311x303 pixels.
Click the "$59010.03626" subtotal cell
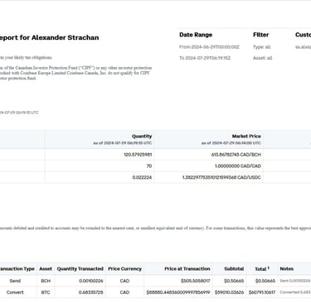click(x=229, y=292)
